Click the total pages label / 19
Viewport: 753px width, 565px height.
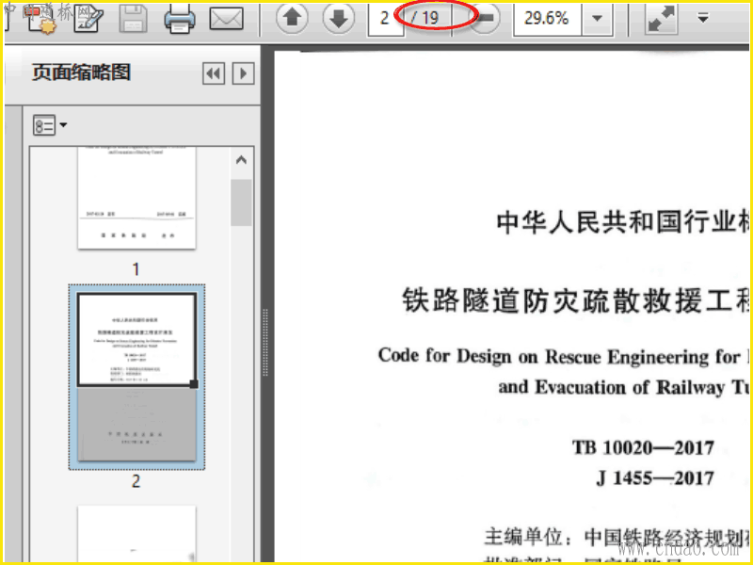pyautogui.click(x=425, y=18)
